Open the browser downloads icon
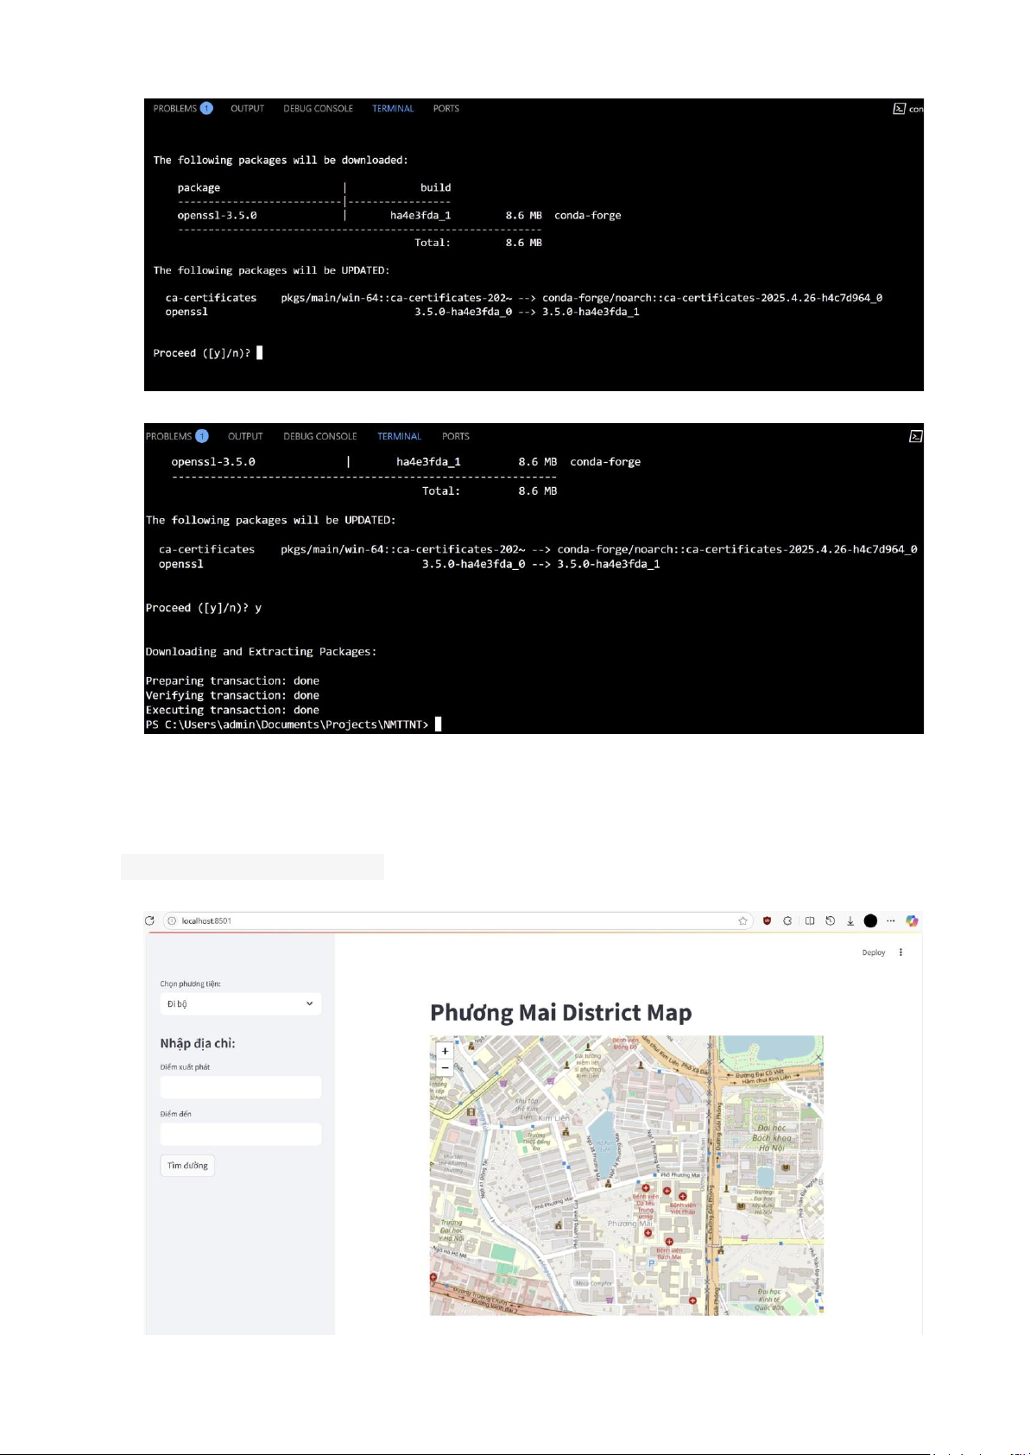Viewport: 1030px width, 1455px height. click(850, 921)
